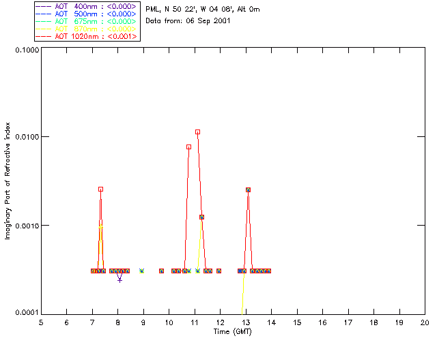Select the AOT 870nm legend entry
Image resolution: width=437 pixels, height=349 pixels.
(87, 29)
